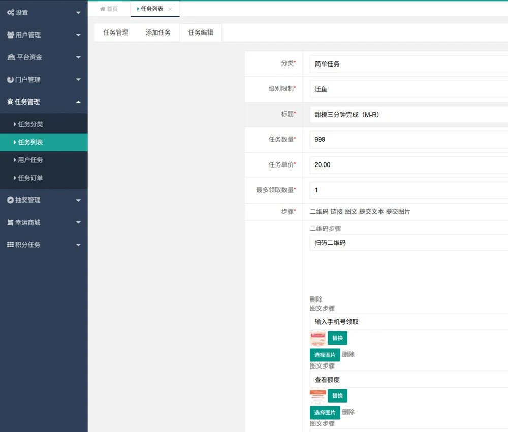The image size is (508, 432).
Task: Click the 门户管理 globe icon
Action: coord(10,79)
